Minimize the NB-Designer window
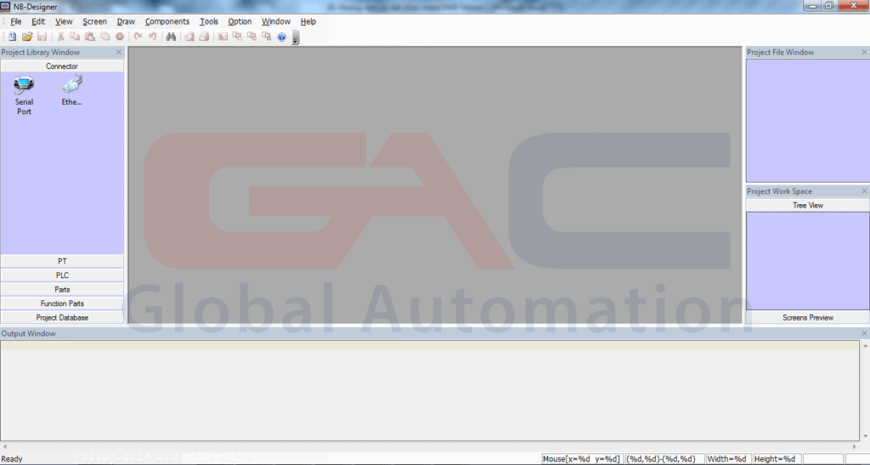 point(812,6)
